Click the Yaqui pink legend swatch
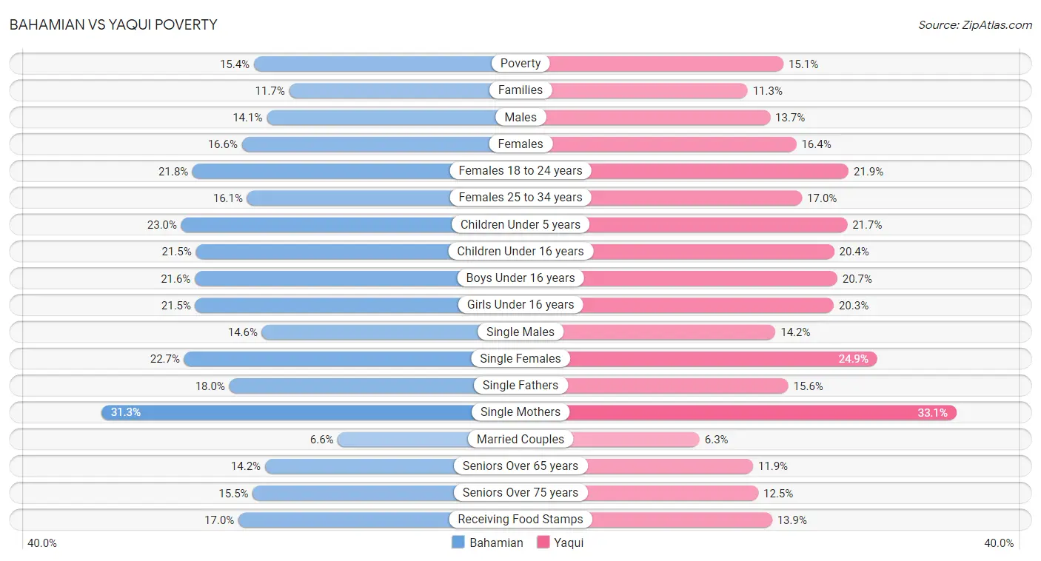The image size is (1041, 561). (x=543, y=542)
